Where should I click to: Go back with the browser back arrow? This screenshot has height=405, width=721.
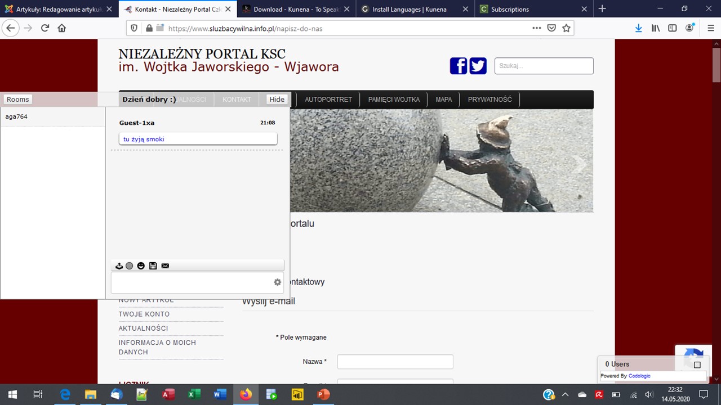(x=10, y=28)
